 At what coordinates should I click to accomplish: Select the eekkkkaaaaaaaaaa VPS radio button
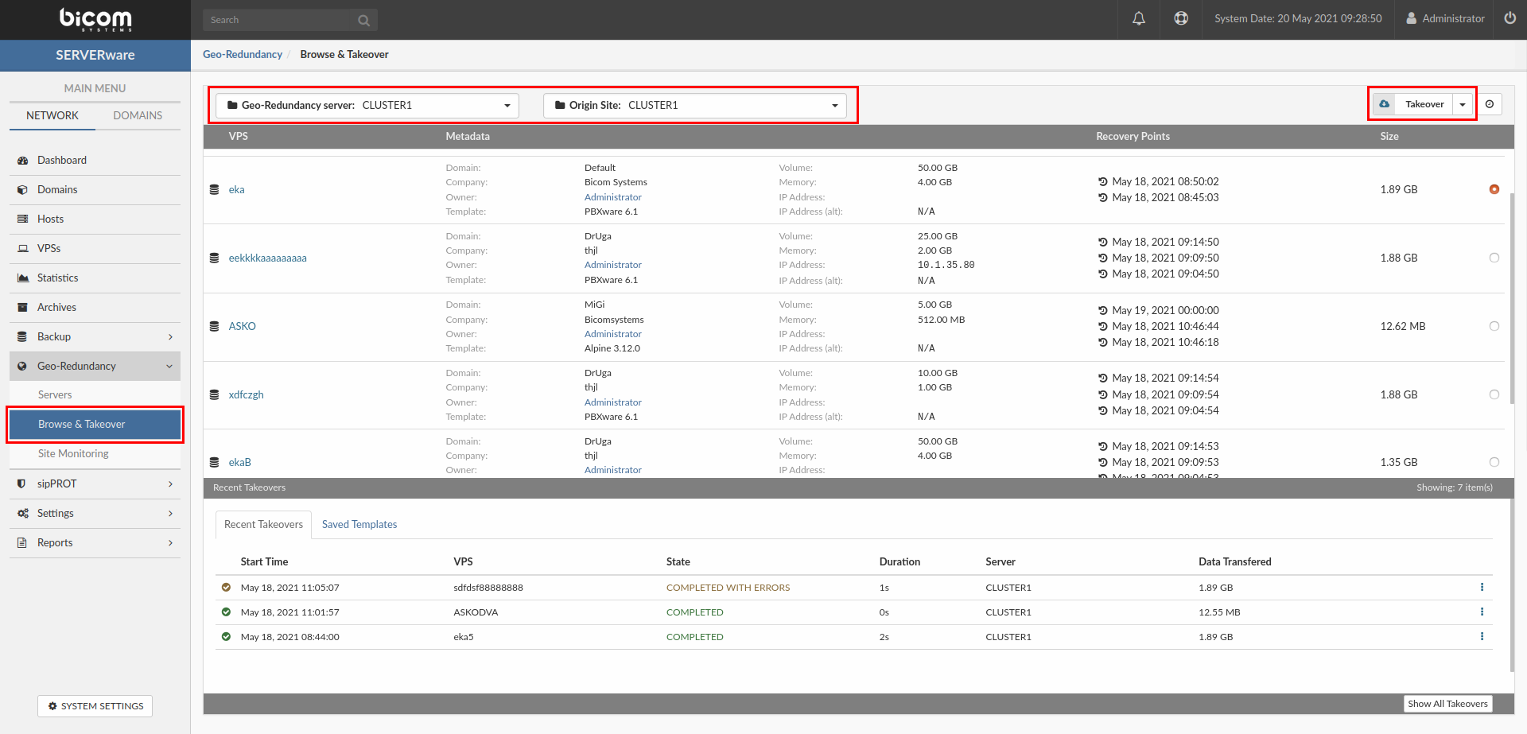[x=1494, y=258]
